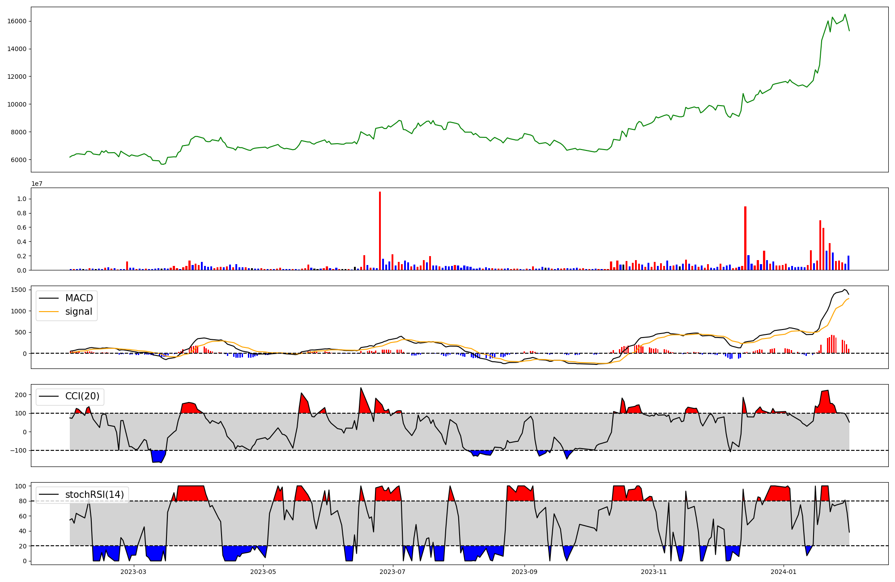Click the 80 stochRSI axis tick label
Viewport: 895px width, 582px height.
(x=23, y=501)
